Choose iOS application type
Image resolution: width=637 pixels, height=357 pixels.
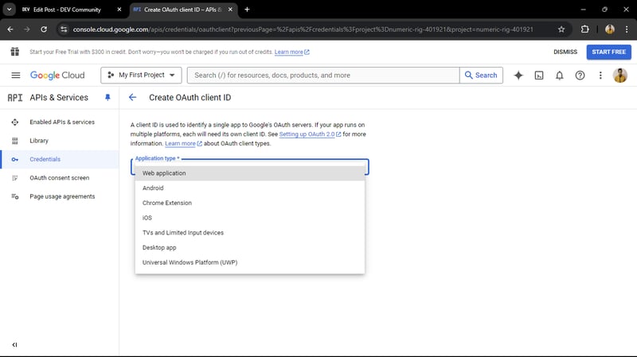point(249,218)
